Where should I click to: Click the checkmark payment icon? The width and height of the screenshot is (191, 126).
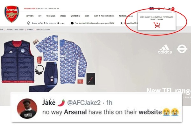(29, 23)
